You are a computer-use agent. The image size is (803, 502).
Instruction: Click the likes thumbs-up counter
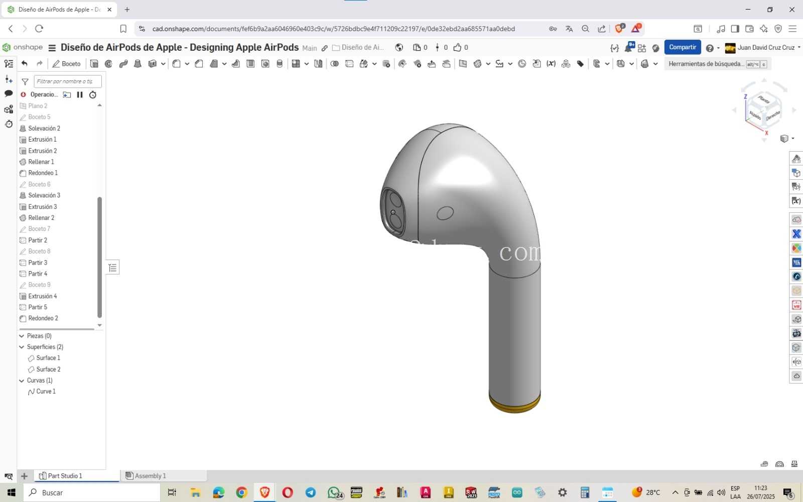tap(461, 48)
